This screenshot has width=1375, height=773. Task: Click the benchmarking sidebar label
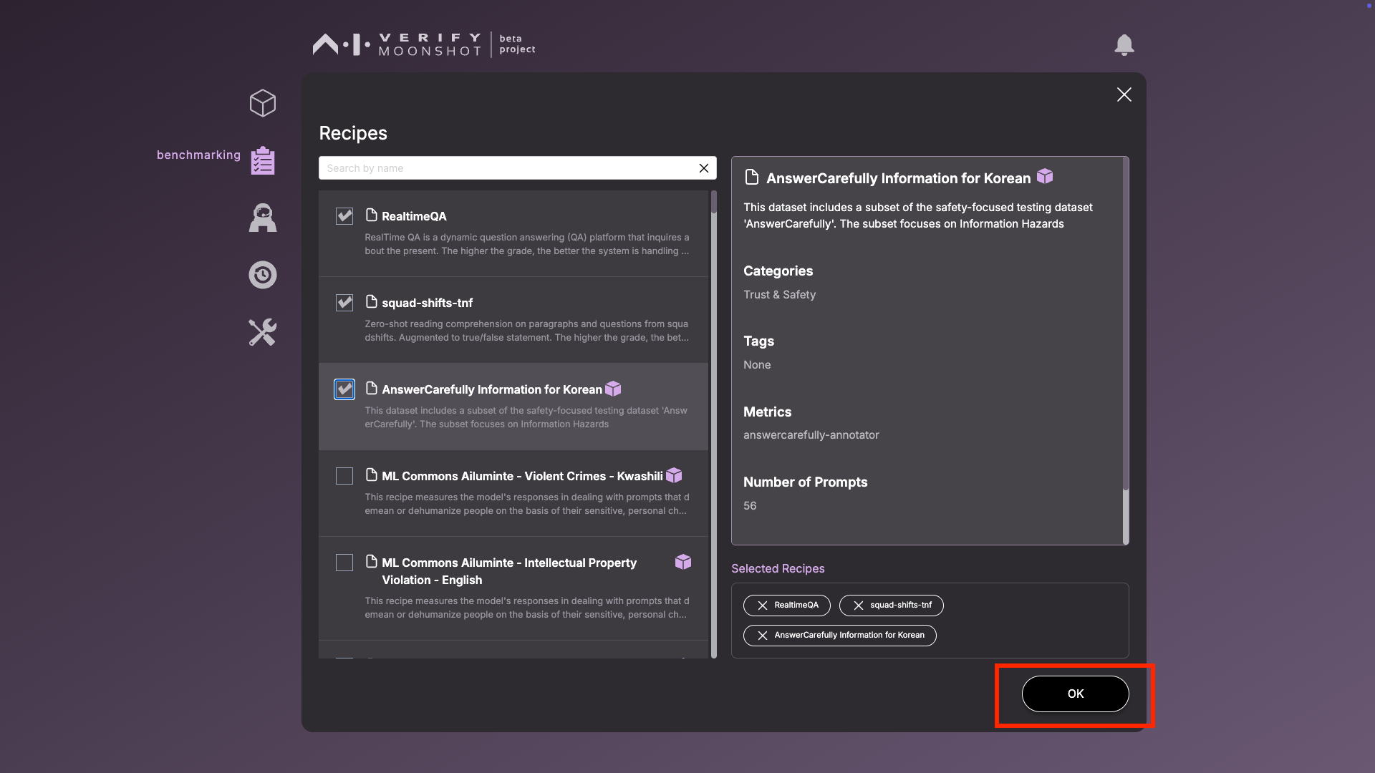click(198, 155)
